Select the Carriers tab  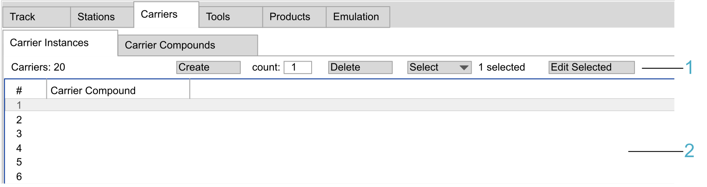click(x=166, y=15)
